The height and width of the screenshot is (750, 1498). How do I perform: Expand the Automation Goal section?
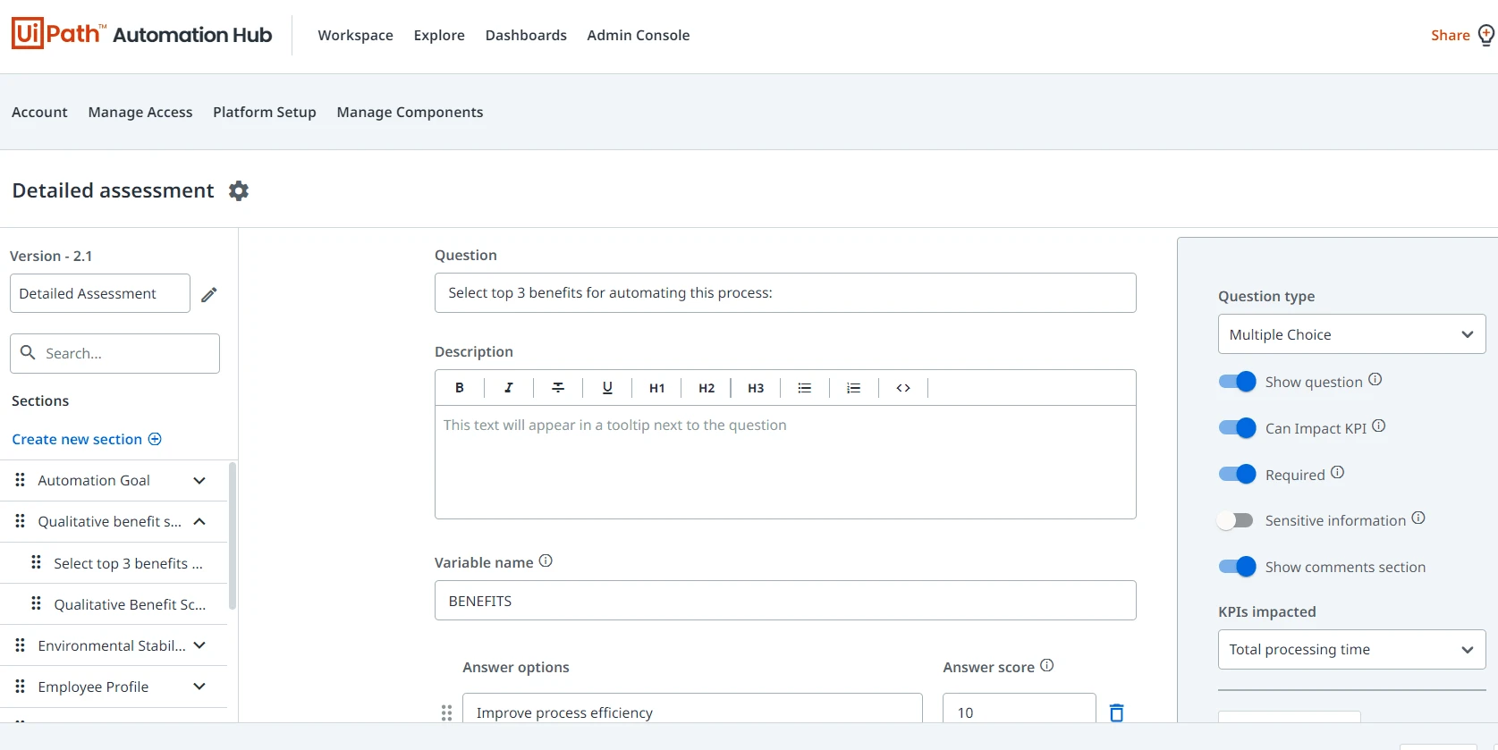[x=199, y=481]
